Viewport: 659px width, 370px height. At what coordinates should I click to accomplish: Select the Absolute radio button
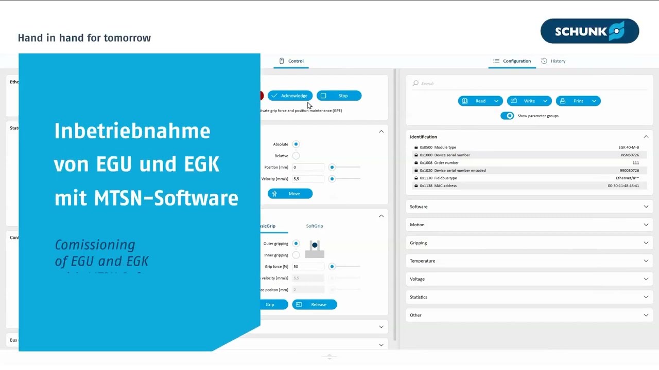[296, 144]
